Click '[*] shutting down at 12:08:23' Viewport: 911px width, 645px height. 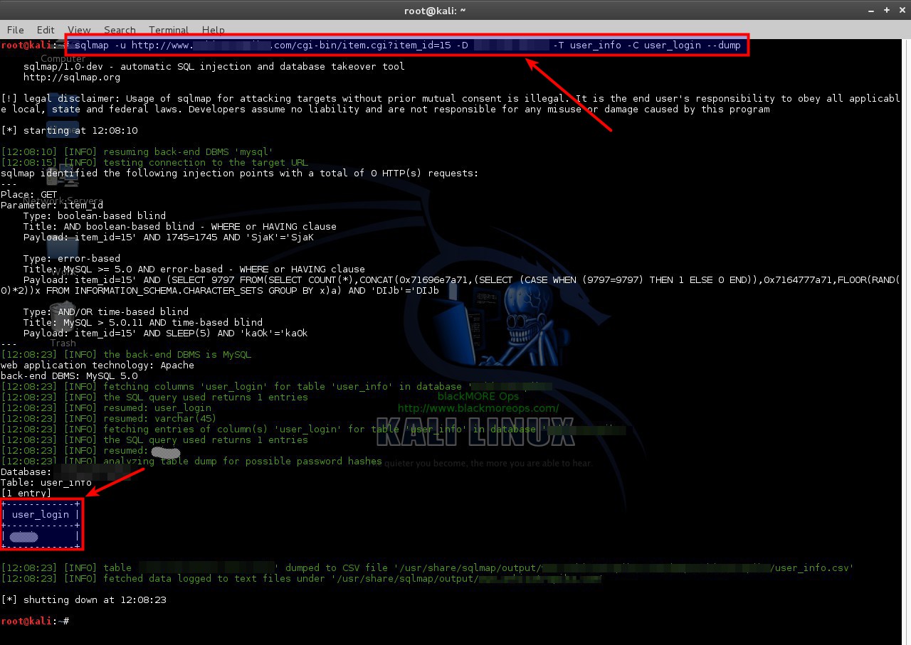pyautogui.click(x=83, y=600)
